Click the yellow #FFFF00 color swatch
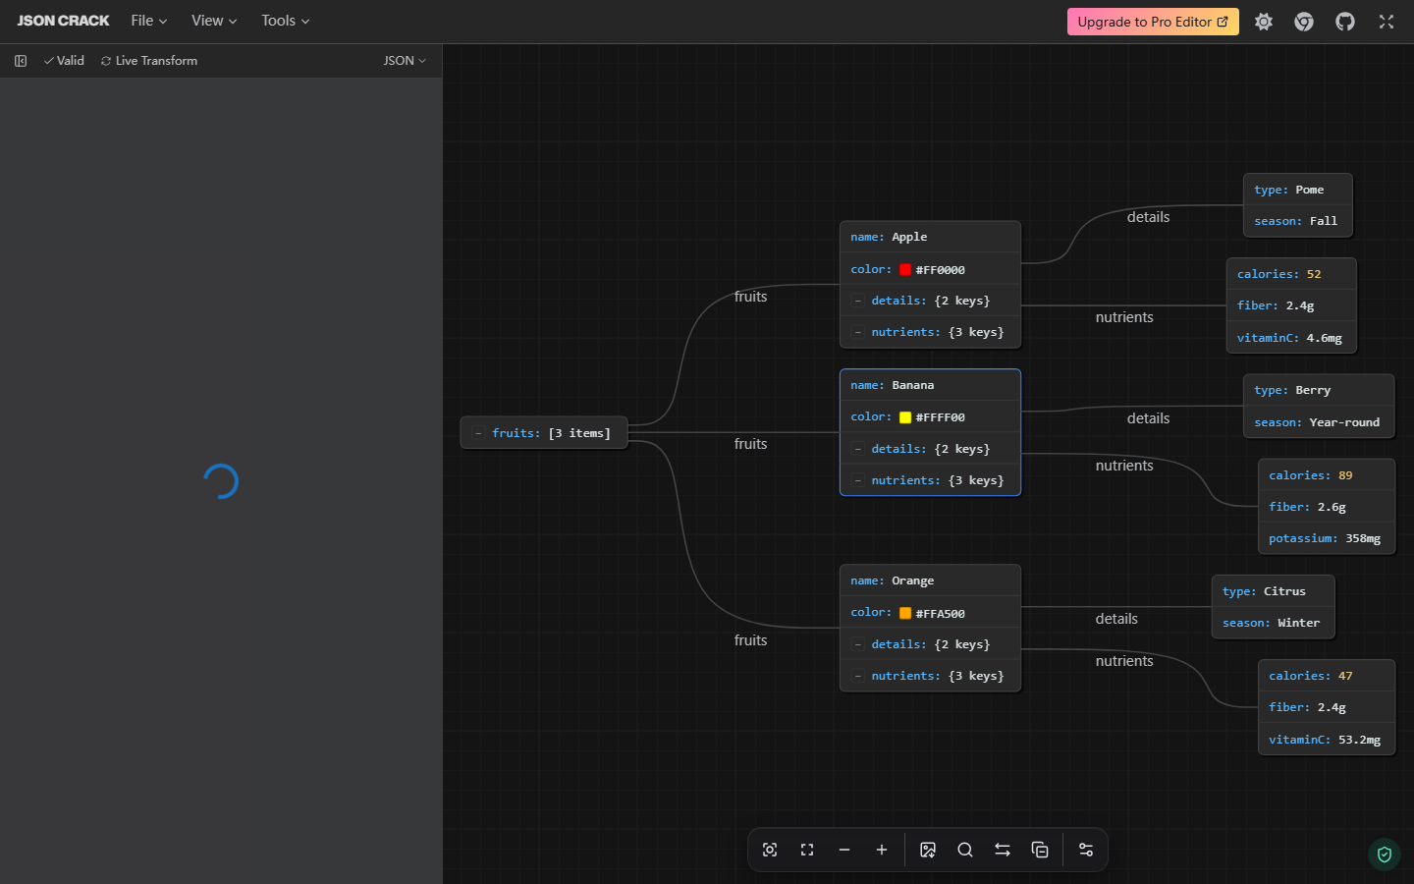Image resolution: width=1414 pixels, height=884 pixels. coord(905,417)
